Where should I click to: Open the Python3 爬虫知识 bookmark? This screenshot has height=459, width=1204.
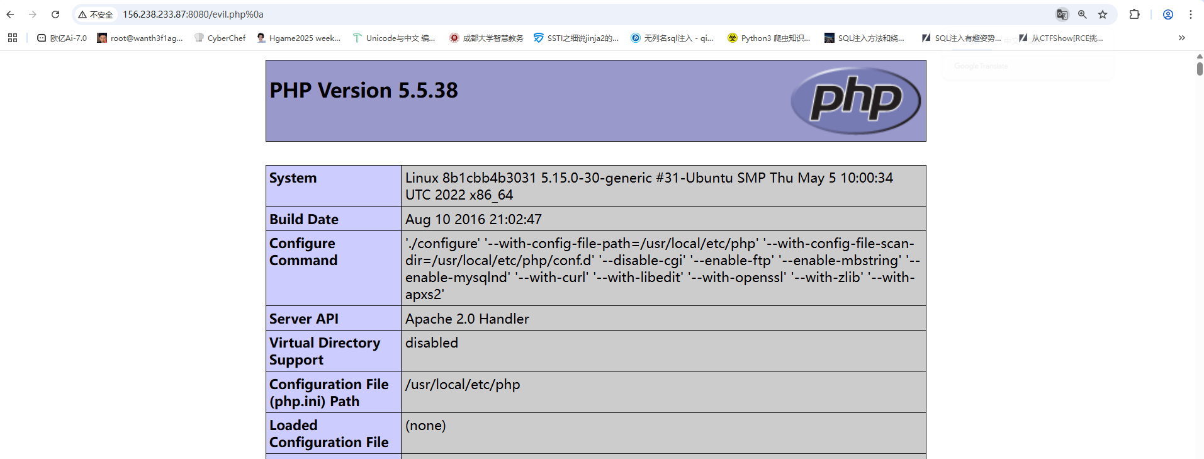point(768,38)
